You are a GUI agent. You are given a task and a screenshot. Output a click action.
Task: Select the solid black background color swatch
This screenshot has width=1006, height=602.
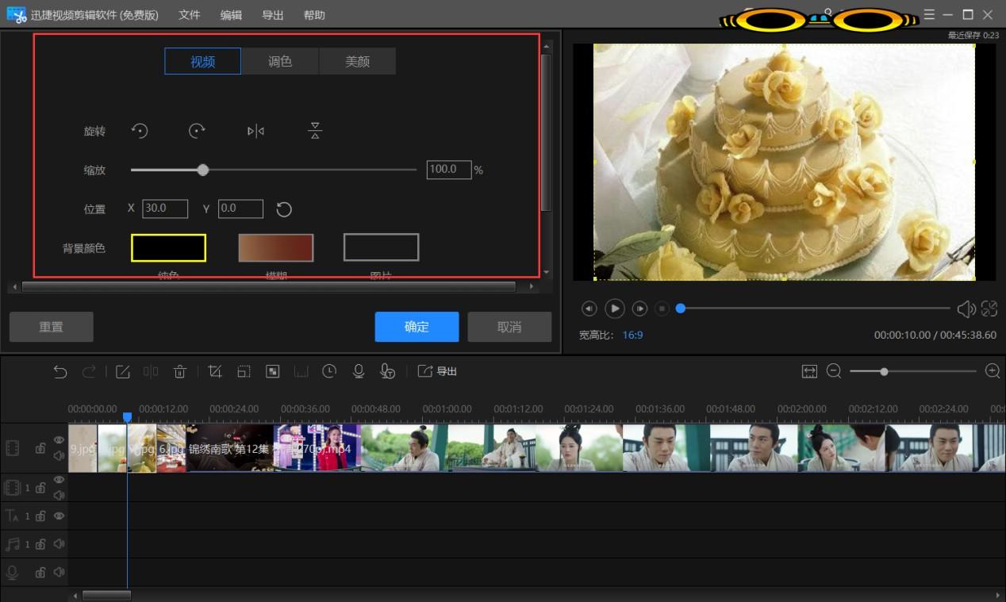(x=168, y=247)
